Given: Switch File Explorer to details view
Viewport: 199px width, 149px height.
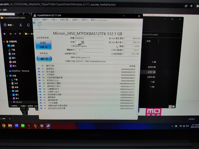Looking at the screenshot, I should (x=170, y=107).
